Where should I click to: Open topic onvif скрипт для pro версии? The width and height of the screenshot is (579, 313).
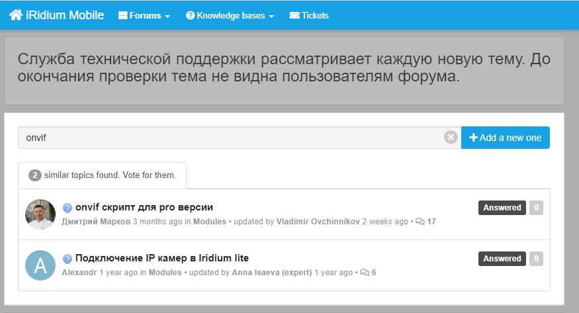pyautogui.click(x=144, y=207)
